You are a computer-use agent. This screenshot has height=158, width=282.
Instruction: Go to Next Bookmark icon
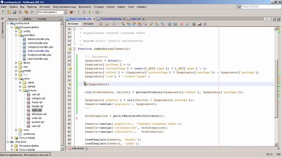[157, 24]
